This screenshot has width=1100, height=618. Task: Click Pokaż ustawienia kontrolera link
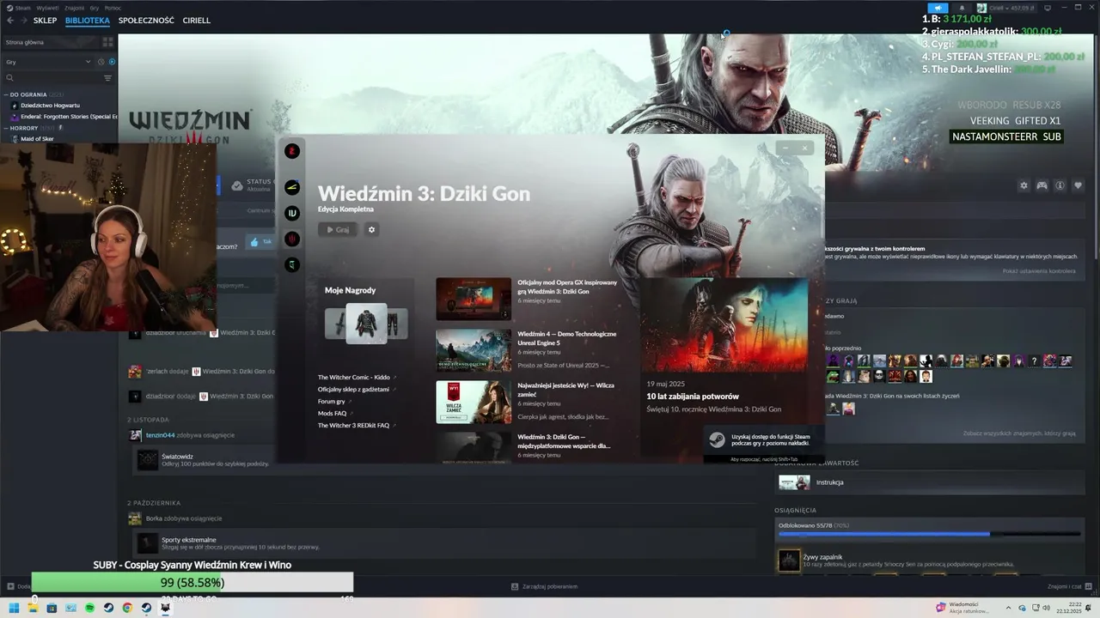(x=1039, y=271)
